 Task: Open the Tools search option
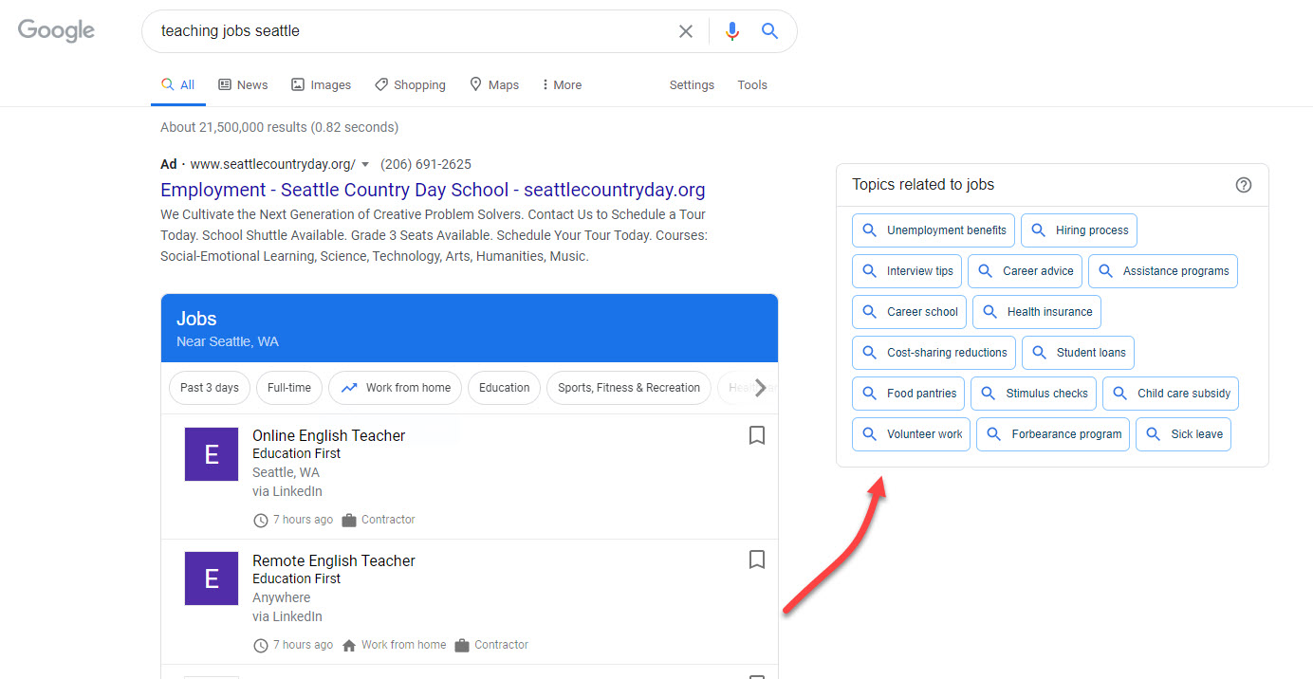tap(751, 85)
